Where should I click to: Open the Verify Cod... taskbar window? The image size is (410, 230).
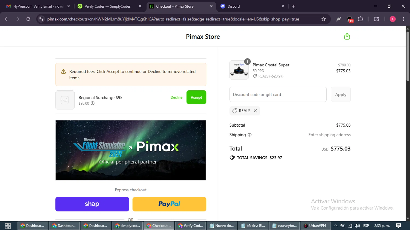coord(190,226)
